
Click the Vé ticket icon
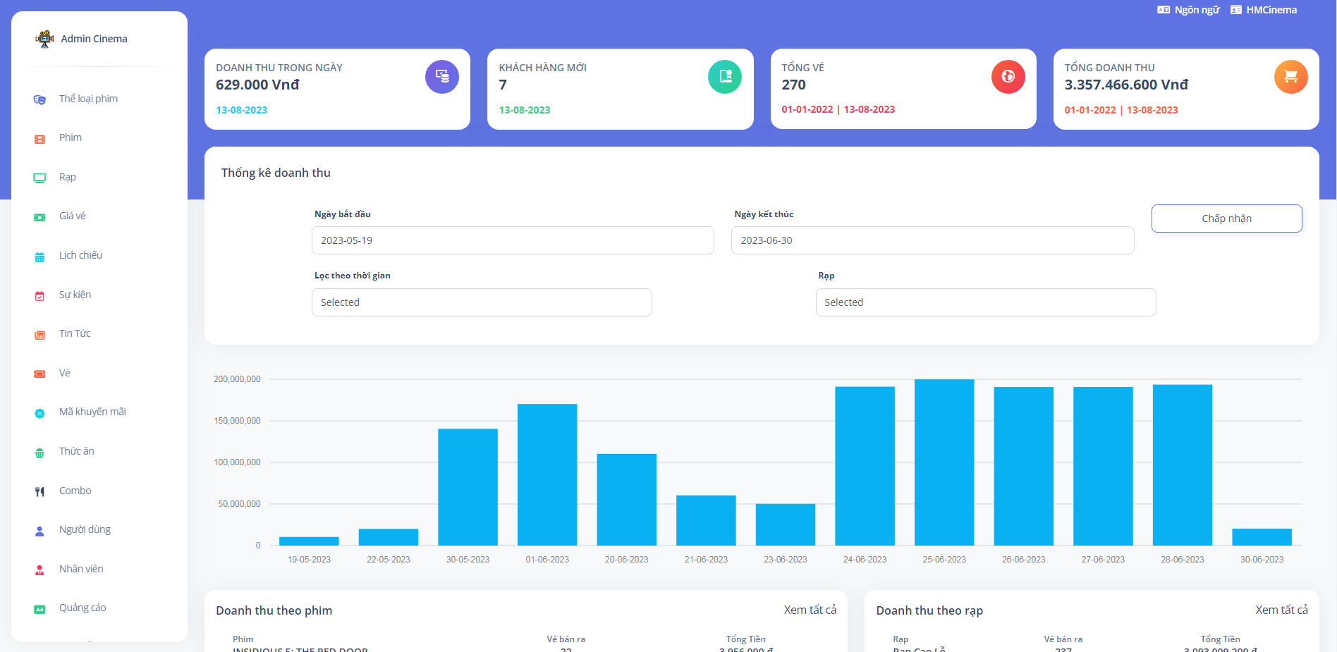pyautogui.click(x=39, y=374)
